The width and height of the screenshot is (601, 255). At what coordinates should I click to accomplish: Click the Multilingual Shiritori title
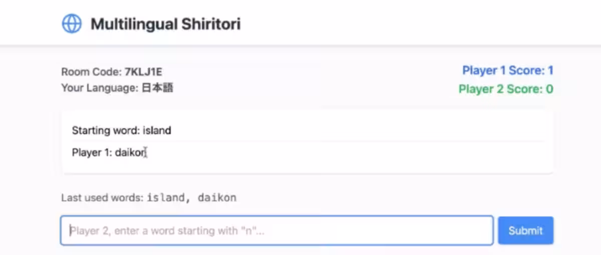[x=165, y=24]
